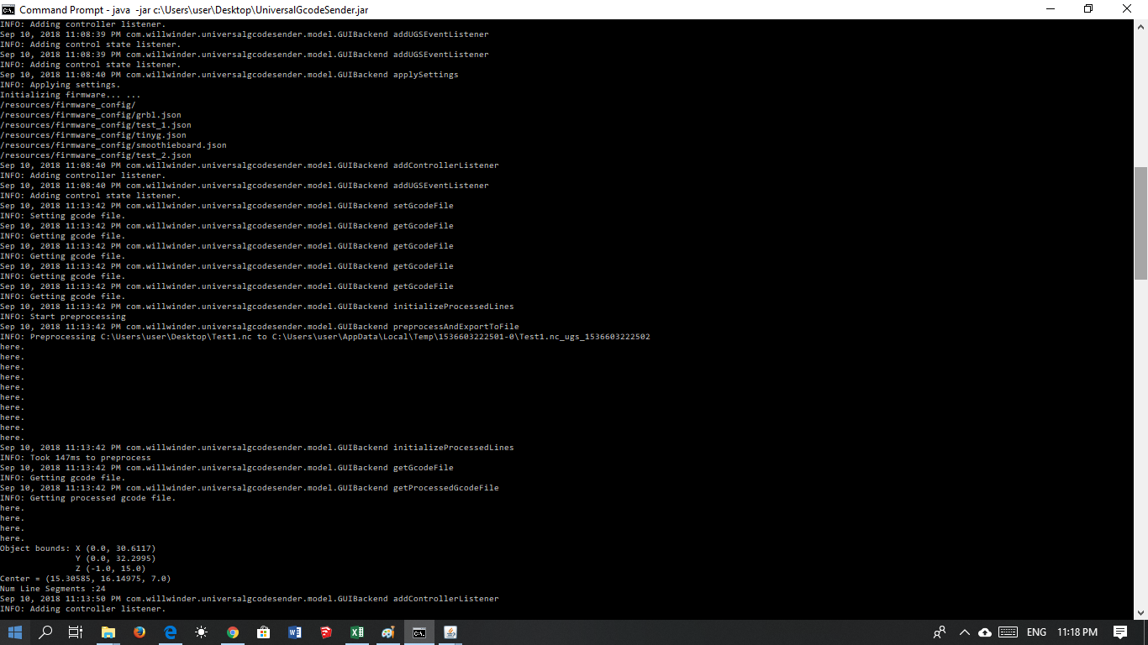Click the console scrollbar thumb

(1140, 223)
